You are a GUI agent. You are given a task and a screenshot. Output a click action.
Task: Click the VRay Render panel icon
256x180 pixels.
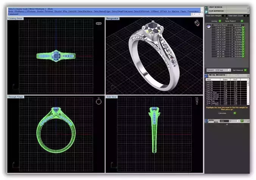tap(206, 8)
